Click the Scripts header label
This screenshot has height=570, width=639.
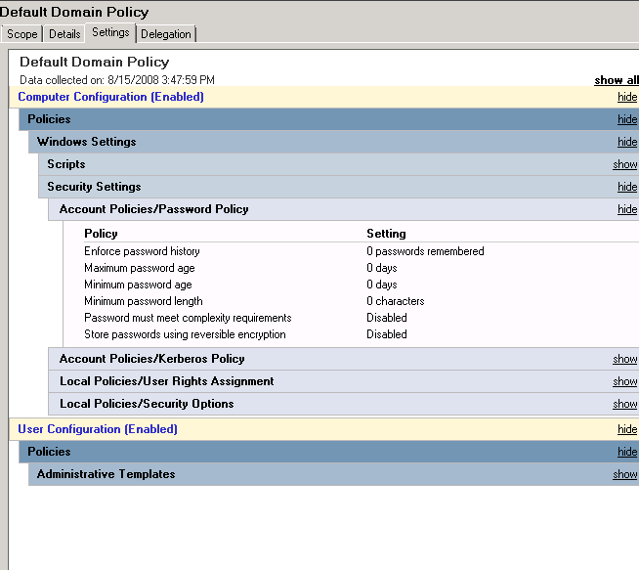click(66, 164)
